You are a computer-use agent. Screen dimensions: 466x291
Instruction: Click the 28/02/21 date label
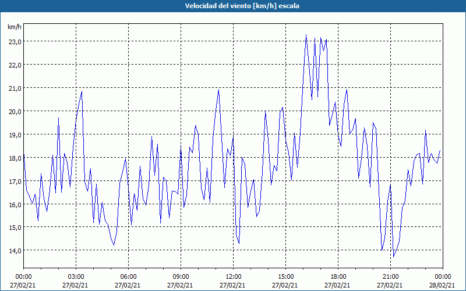pos(443,285)
